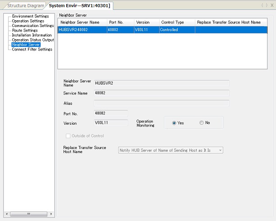Select Yes for Operation Monitoring
This screenshot has height=221, width=276.
tap(174, 123)
